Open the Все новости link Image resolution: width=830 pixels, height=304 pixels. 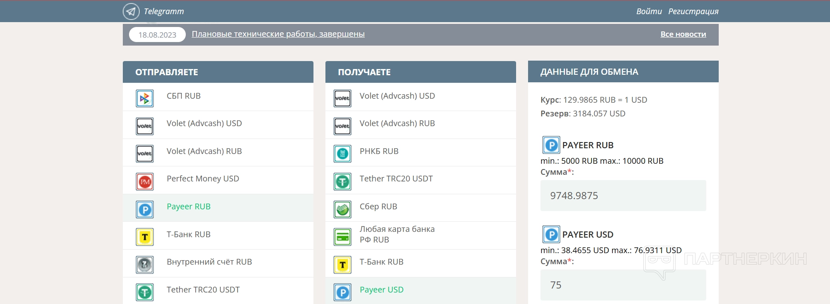tap(683, 34)
